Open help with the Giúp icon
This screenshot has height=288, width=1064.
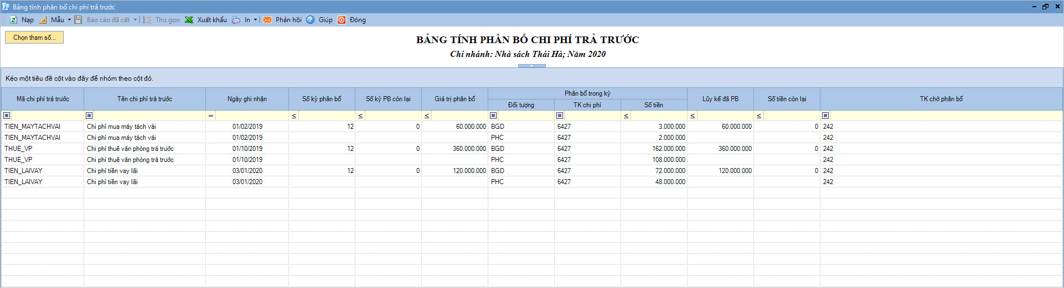[x=311, y=20]
